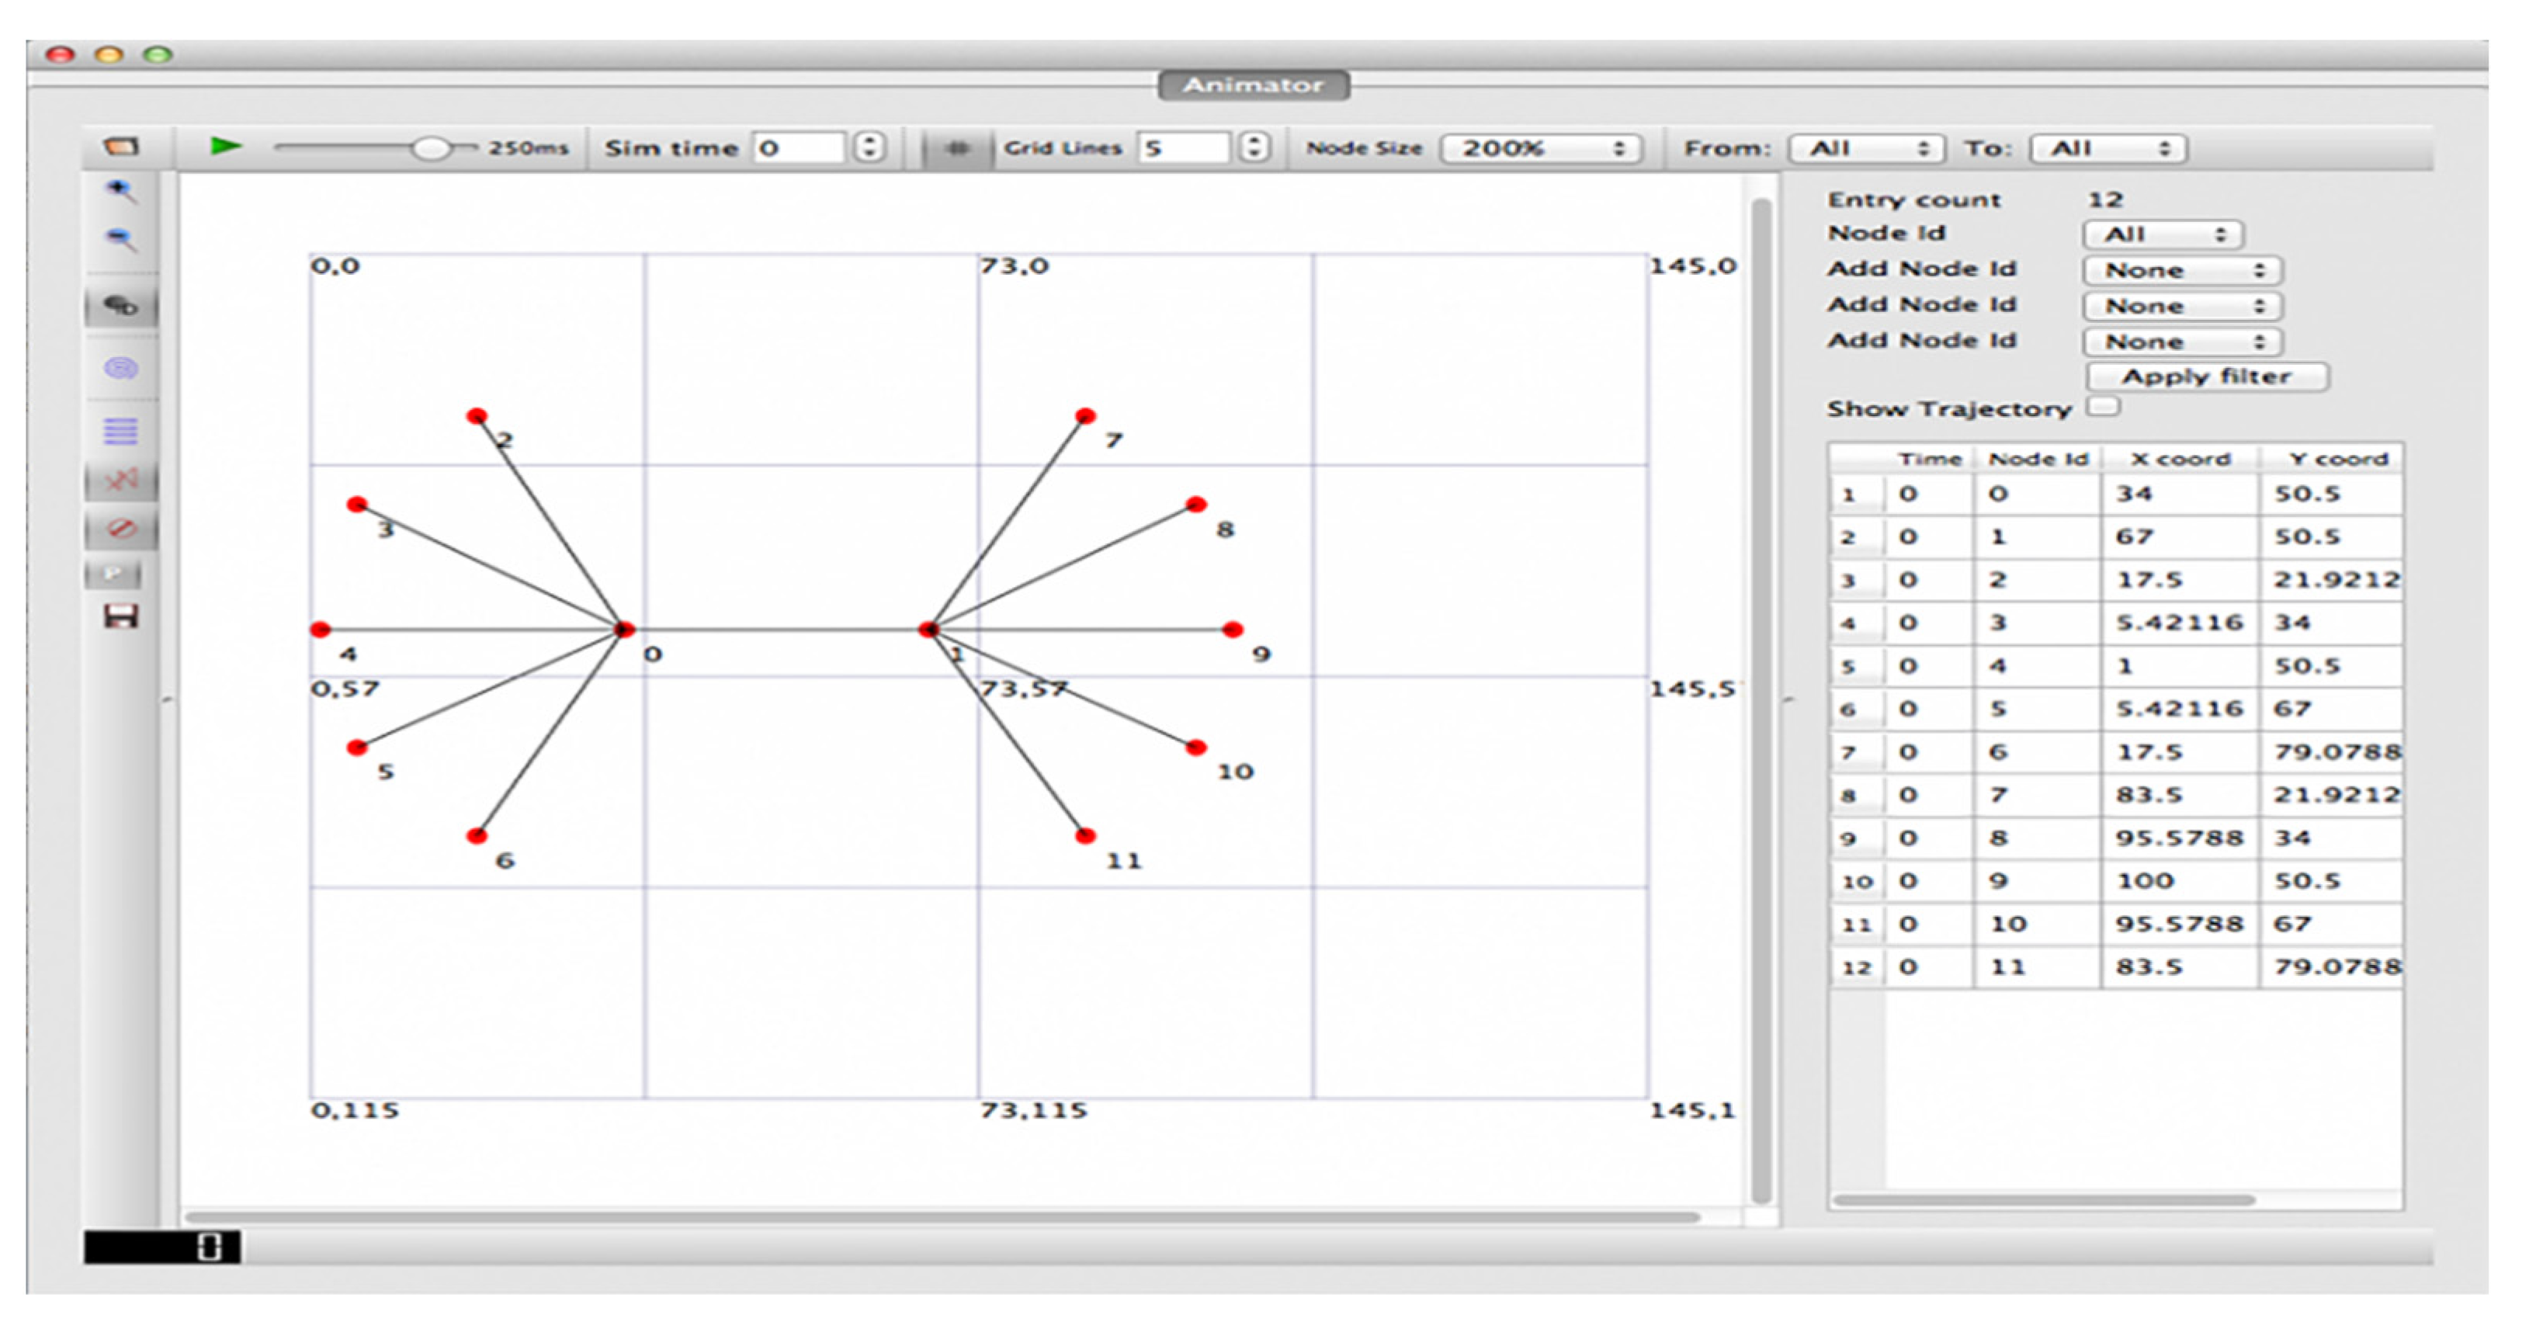The width and height of the screenshot is (2522, 1329).
Task: Click the Apply filter button
Action: tap(2206, 376)
